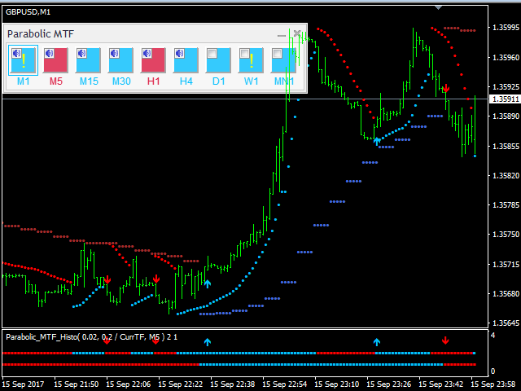Screen dimensions: 521x391
Task: Click the D1 label text
Action: (x=219, y=81)
